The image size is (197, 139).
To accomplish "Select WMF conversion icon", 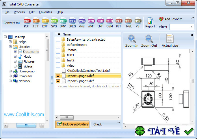I will (91, 22).
